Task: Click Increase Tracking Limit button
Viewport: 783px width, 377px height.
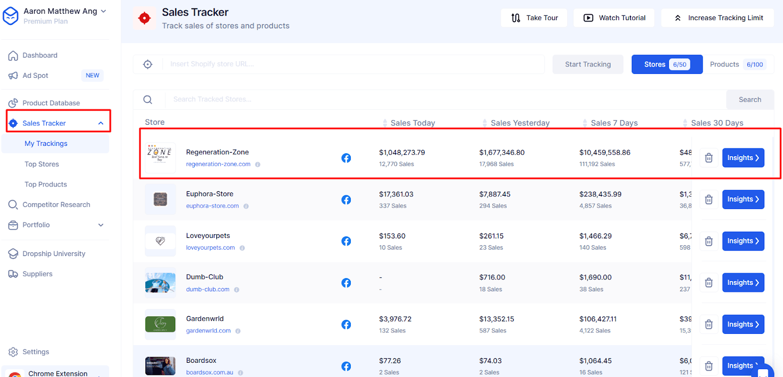Action: (x=718, y=18)
